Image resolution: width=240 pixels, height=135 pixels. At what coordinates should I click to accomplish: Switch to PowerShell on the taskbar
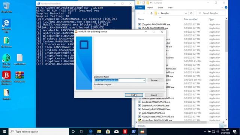(x=133, y=132)
